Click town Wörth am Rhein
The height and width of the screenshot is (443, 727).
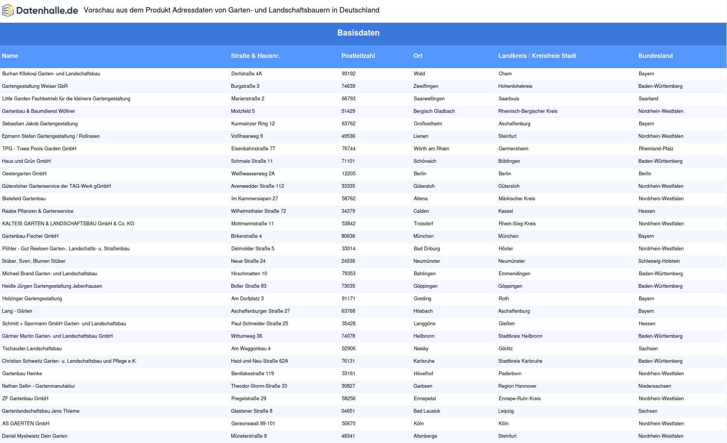[432, 149]
